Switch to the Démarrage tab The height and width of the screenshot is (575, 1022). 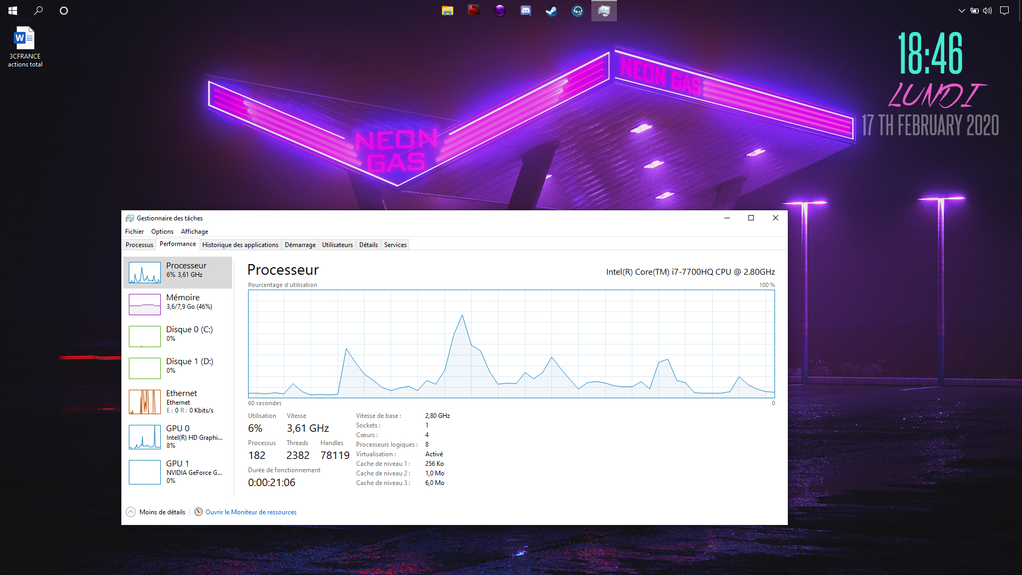pos(300,245)
